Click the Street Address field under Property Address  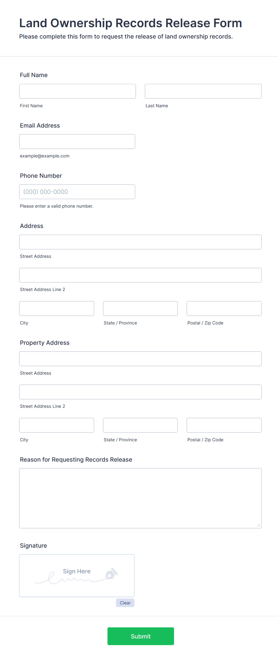coord(140,359)
